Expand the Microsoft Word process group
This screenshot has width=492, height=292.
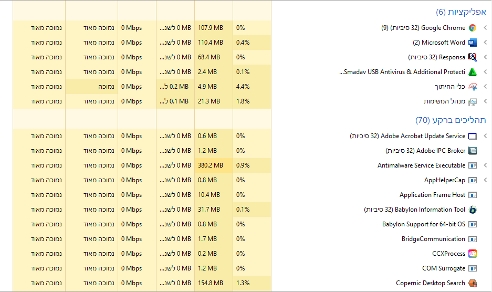coord(485,43)
